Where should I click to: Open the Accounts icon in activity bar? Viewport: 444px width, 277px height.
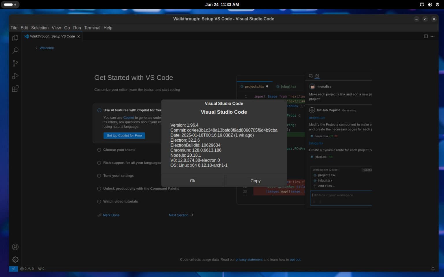15,247
